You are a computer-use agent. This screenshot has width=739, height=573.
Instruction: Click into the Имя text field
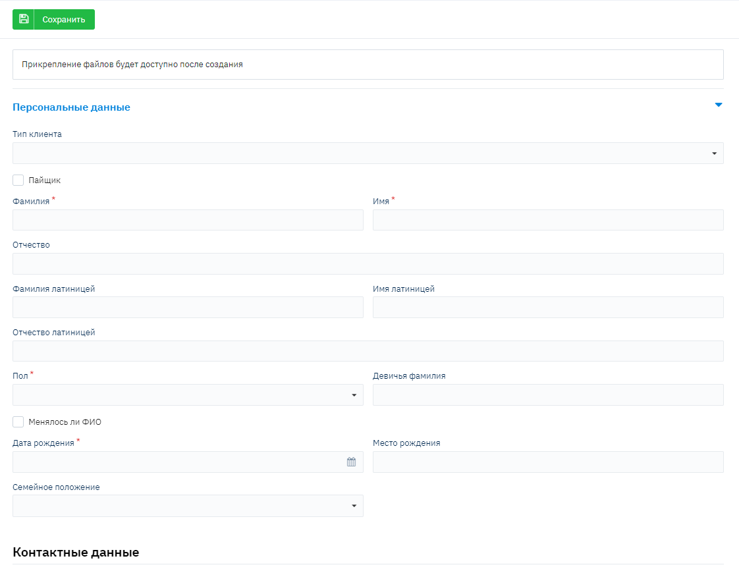[x=548, y=220]
